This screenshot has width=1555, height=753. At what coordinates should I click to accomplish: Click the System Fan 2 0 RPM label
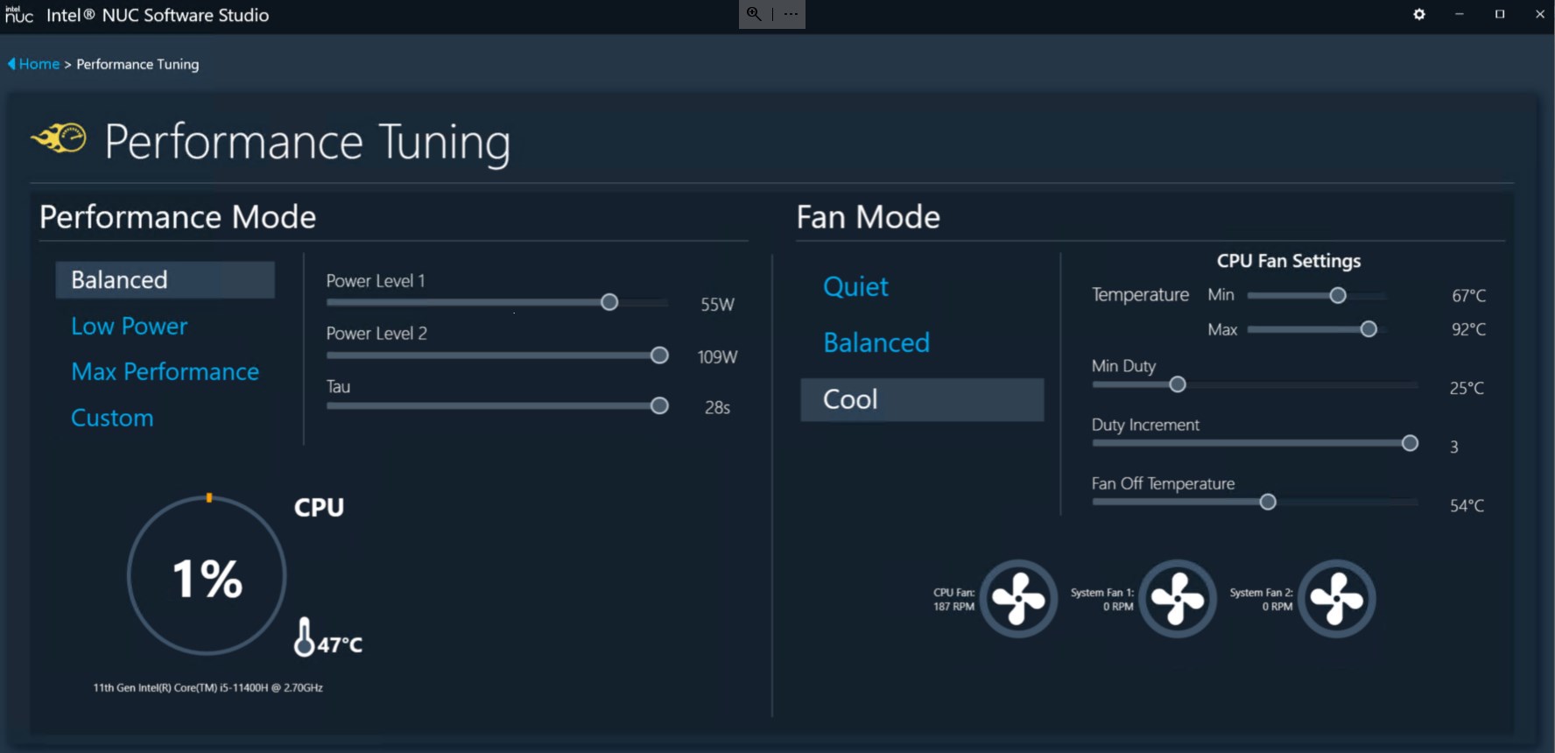point(1261,600)
